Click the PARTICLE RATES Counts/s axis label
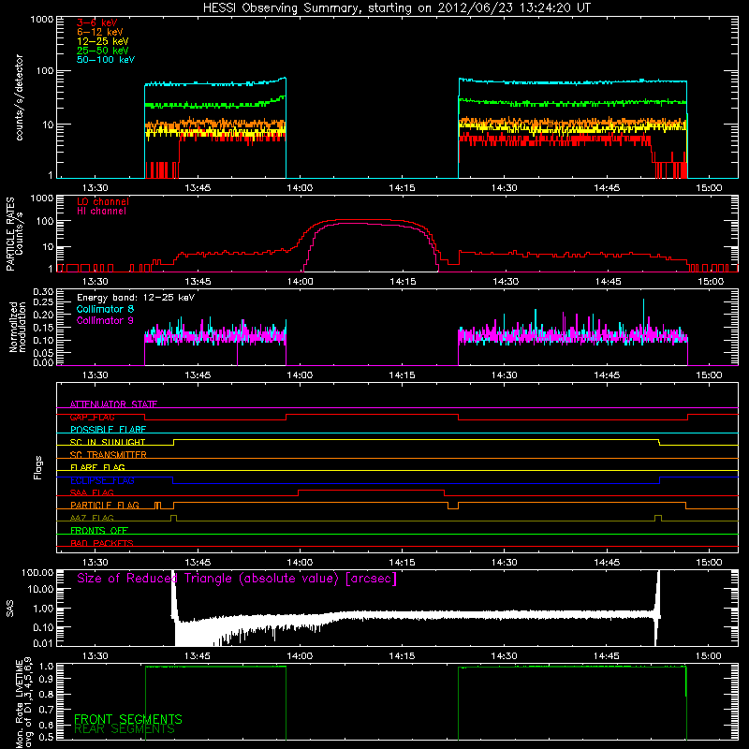The width and height of the screenshot is (749, 749). pos(14,234)
